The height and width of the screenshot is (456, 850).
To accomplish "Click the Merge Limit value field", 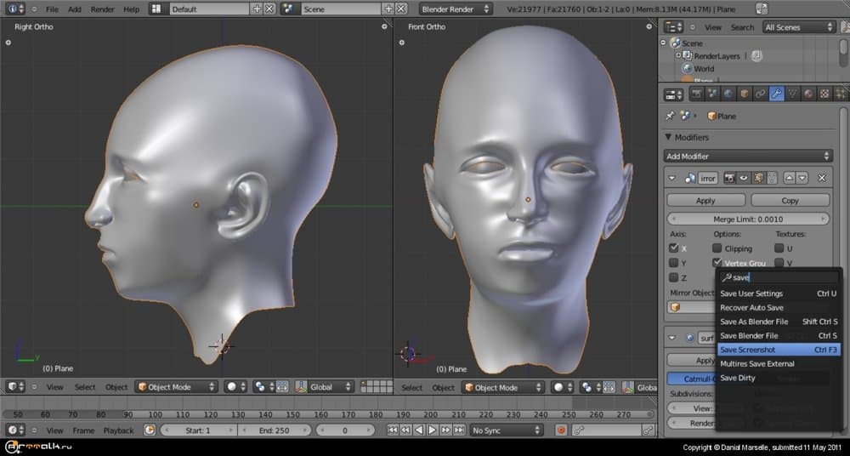I will pos(748,219).
